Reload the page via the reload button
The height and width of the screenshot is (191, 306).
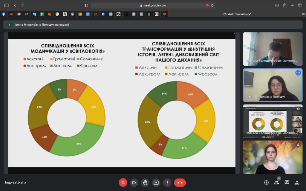pyautogui.click(x=212, y=5)
